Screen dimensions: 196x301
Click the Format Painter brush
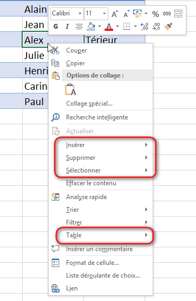pyautogui.click(x=168, y=27)
